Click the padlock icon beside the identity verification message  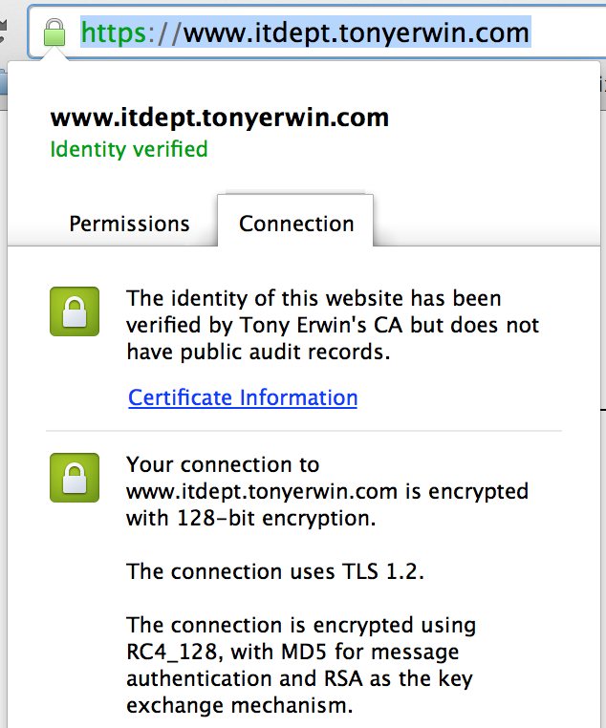click(x=75, y=311)
